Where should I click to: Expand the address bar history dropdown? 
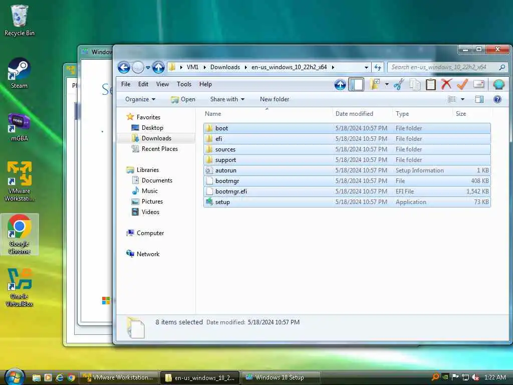(x=366, y=68)
